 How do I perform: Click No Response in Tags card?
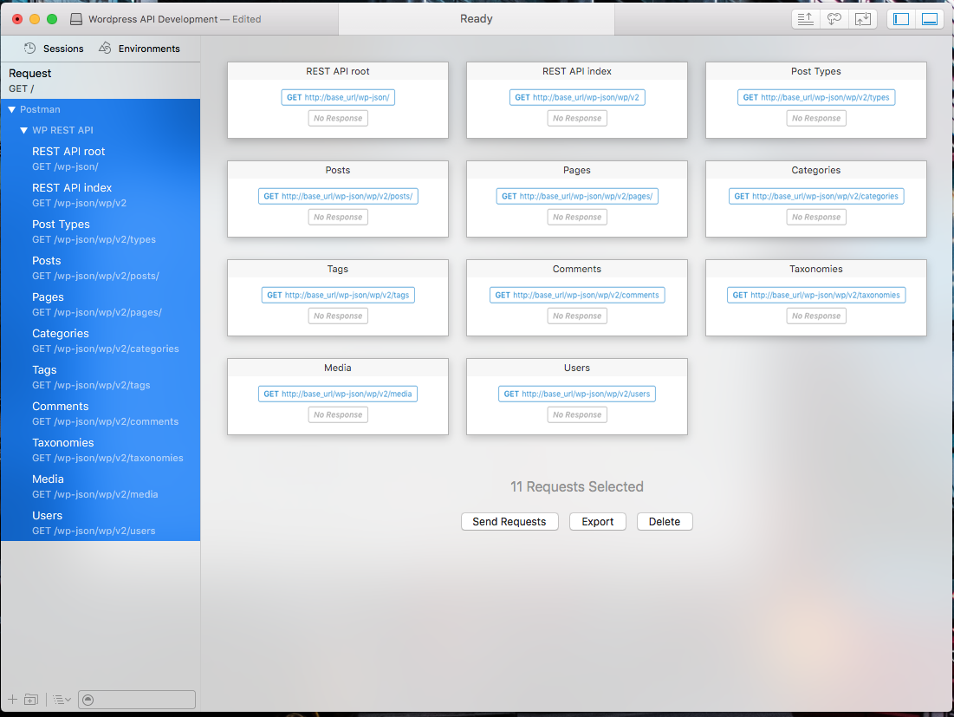tap(338, 316)
